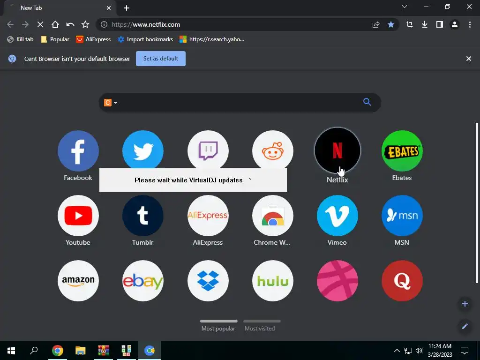Open the AliExpress speed dial tile

pyautogui.click(x=208, y=216)
